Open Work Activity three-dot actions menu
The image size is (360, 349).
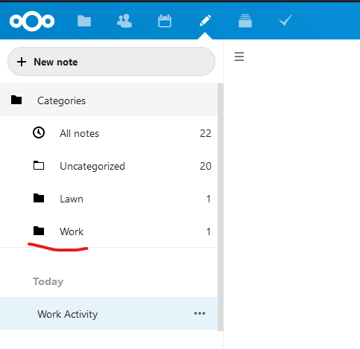coord(200,313)
